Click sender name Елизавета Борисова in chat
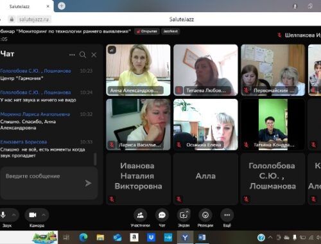This screenshot has width=321, height=244. click(x=24, y=142)
